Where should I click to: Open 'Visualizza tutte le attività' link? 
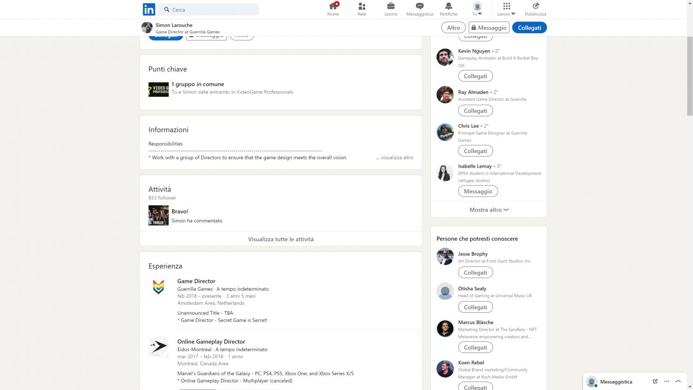click(280, 239)
